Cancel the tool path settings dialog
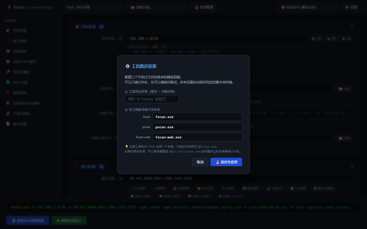The height and width of the screenshot is (229, 367). (200, 162)
